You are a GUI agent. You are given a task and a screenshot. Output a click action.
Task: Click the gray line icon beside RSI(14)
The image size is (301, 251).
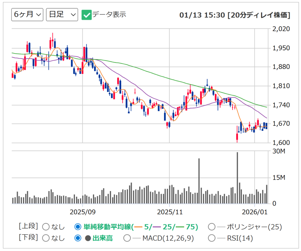[221, 238]
